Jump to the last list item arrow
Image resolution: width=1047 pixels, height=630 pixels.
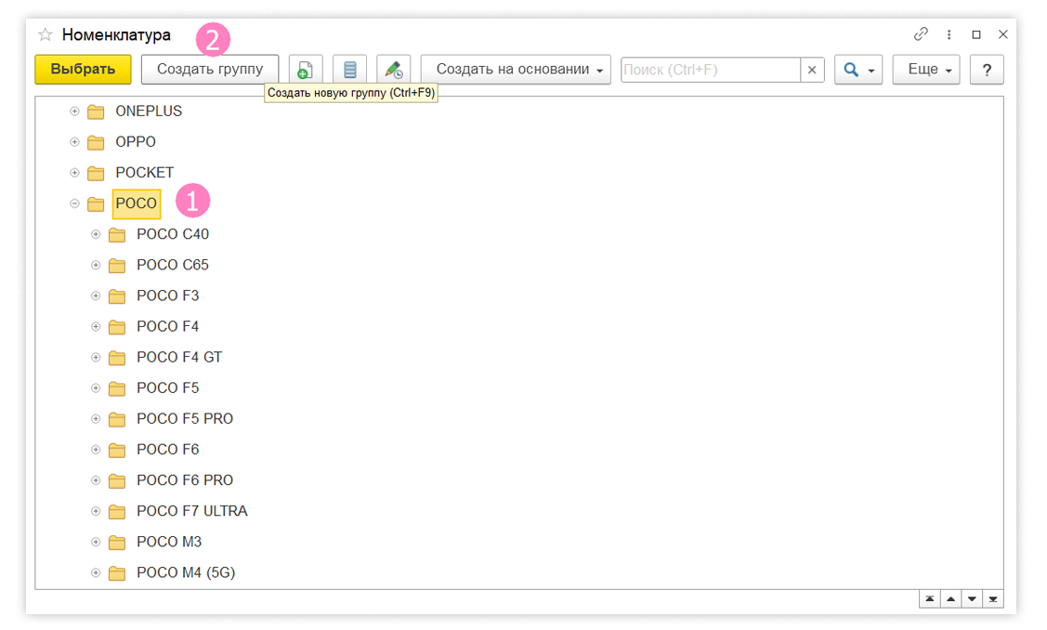[993, 599]
